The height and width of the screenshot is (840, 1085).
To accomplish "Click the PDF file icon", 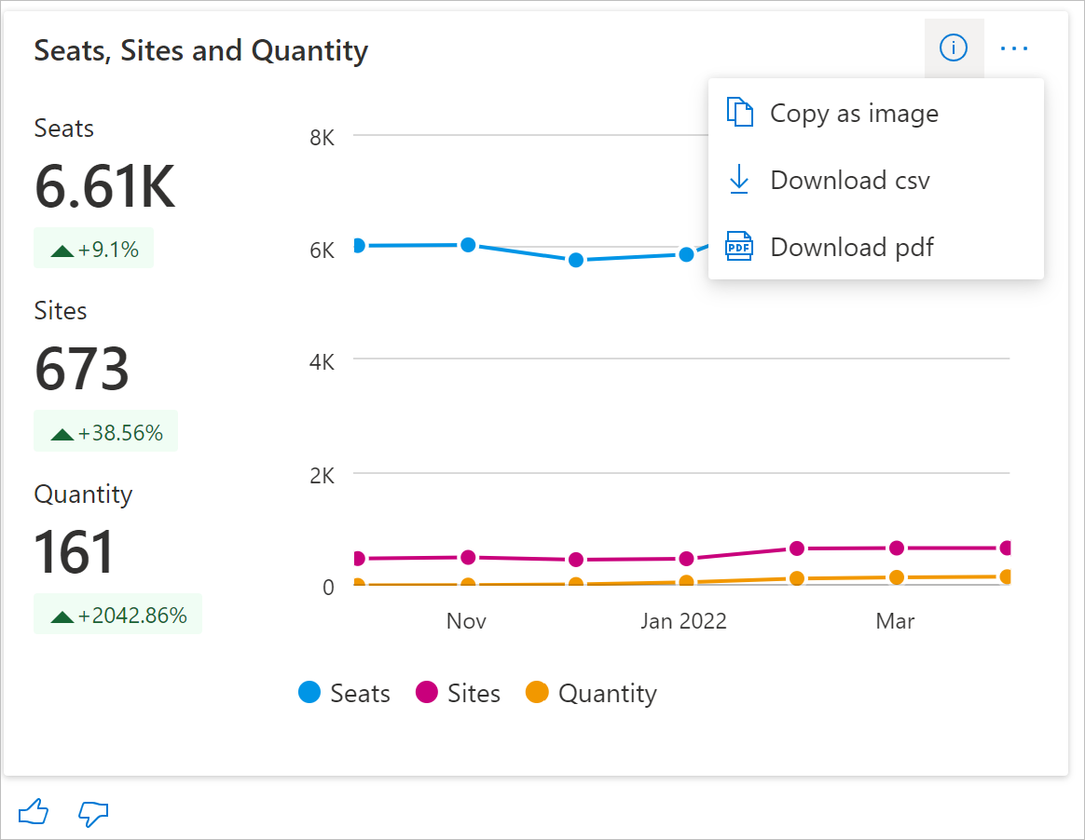I will pos(739,247).
